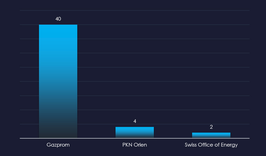Click the Gazprom bar in the chart
266x156 pixels.
tap(58, 81)
